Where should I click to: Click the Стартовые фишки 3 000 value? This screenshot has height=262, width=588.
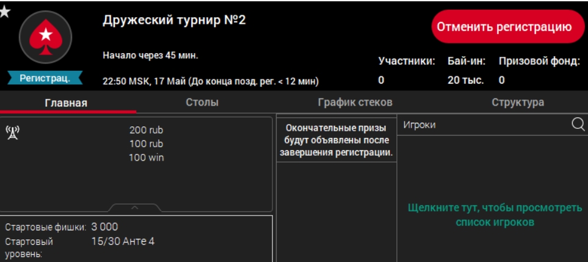104,227
